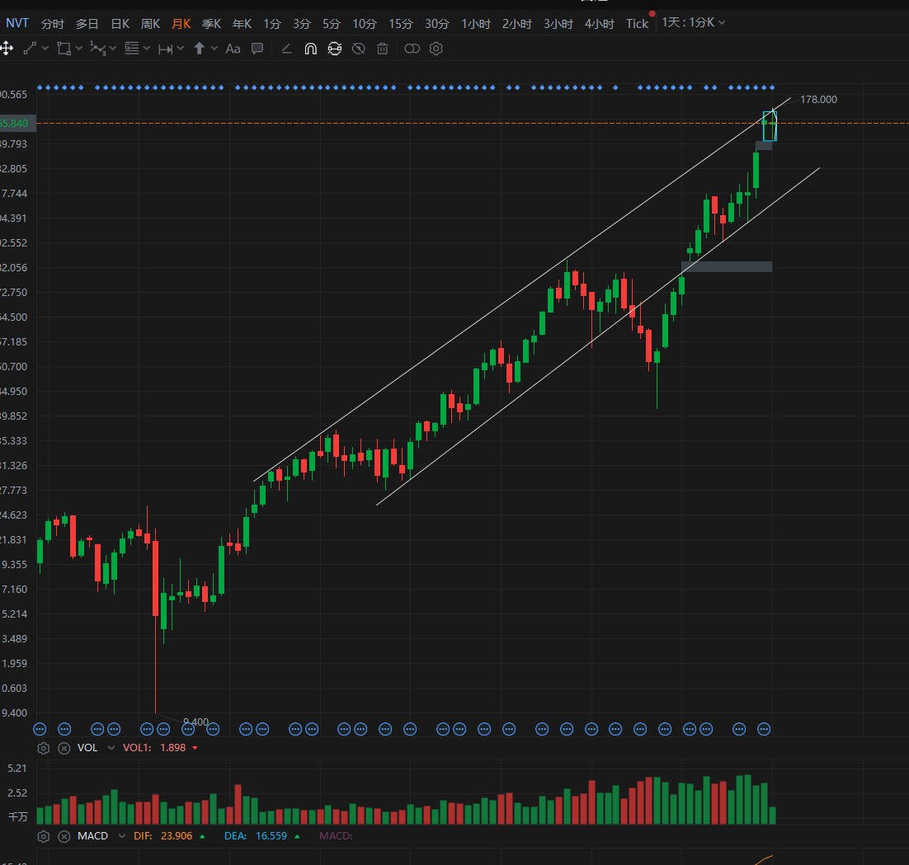
Task: Open the 1天:1分K period dropdown
Action: click(x=694, y=22)
